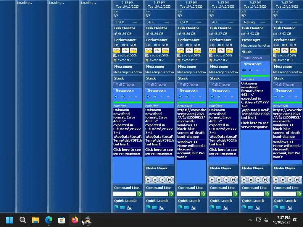Screen dimensions: 303x227
Task: Click the green progress bar in the Nasdaq sidebar's Newsroom
Action: click(255, 76)
